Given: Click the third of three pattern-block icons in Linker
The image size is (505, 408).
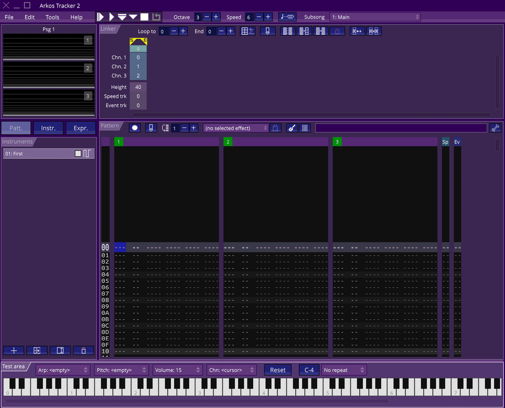Looking at the screenshot, I should 321,31.
